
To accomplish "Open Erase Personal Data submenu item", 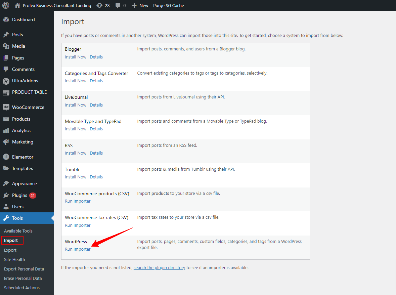I will 23,278.
